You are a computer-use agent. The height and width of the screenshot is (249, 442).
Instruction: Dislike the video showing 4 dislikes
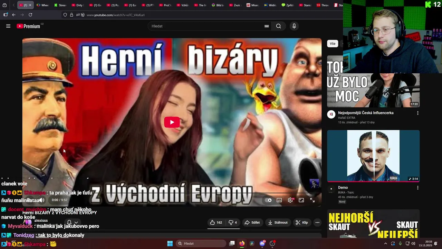pyautogui.click(x=233, y=222)
